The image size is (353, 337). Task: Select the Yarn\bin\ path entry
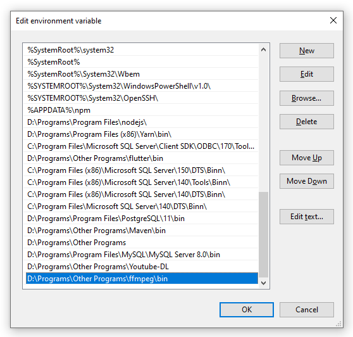pyautogui.click(x=141, y=134)
